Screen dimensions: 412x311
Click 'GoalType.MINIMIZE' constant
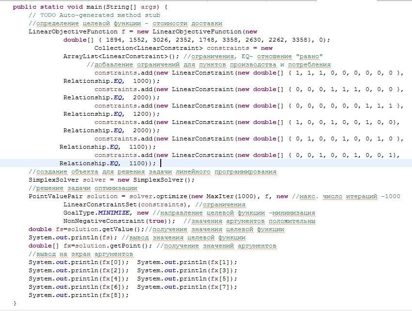(96, 213)
